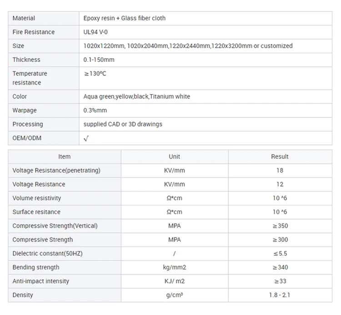Image resolution: width=341 pixels, height=315 pixels.
Task: Click the Temperature resistance label
Action: pyautogui.click(x=30, y=78)
